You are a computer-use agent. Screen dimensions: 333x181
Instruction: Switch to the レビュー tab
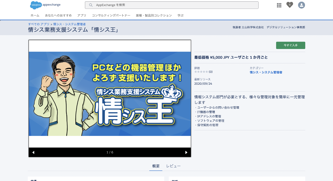click(x=173, y=166)
